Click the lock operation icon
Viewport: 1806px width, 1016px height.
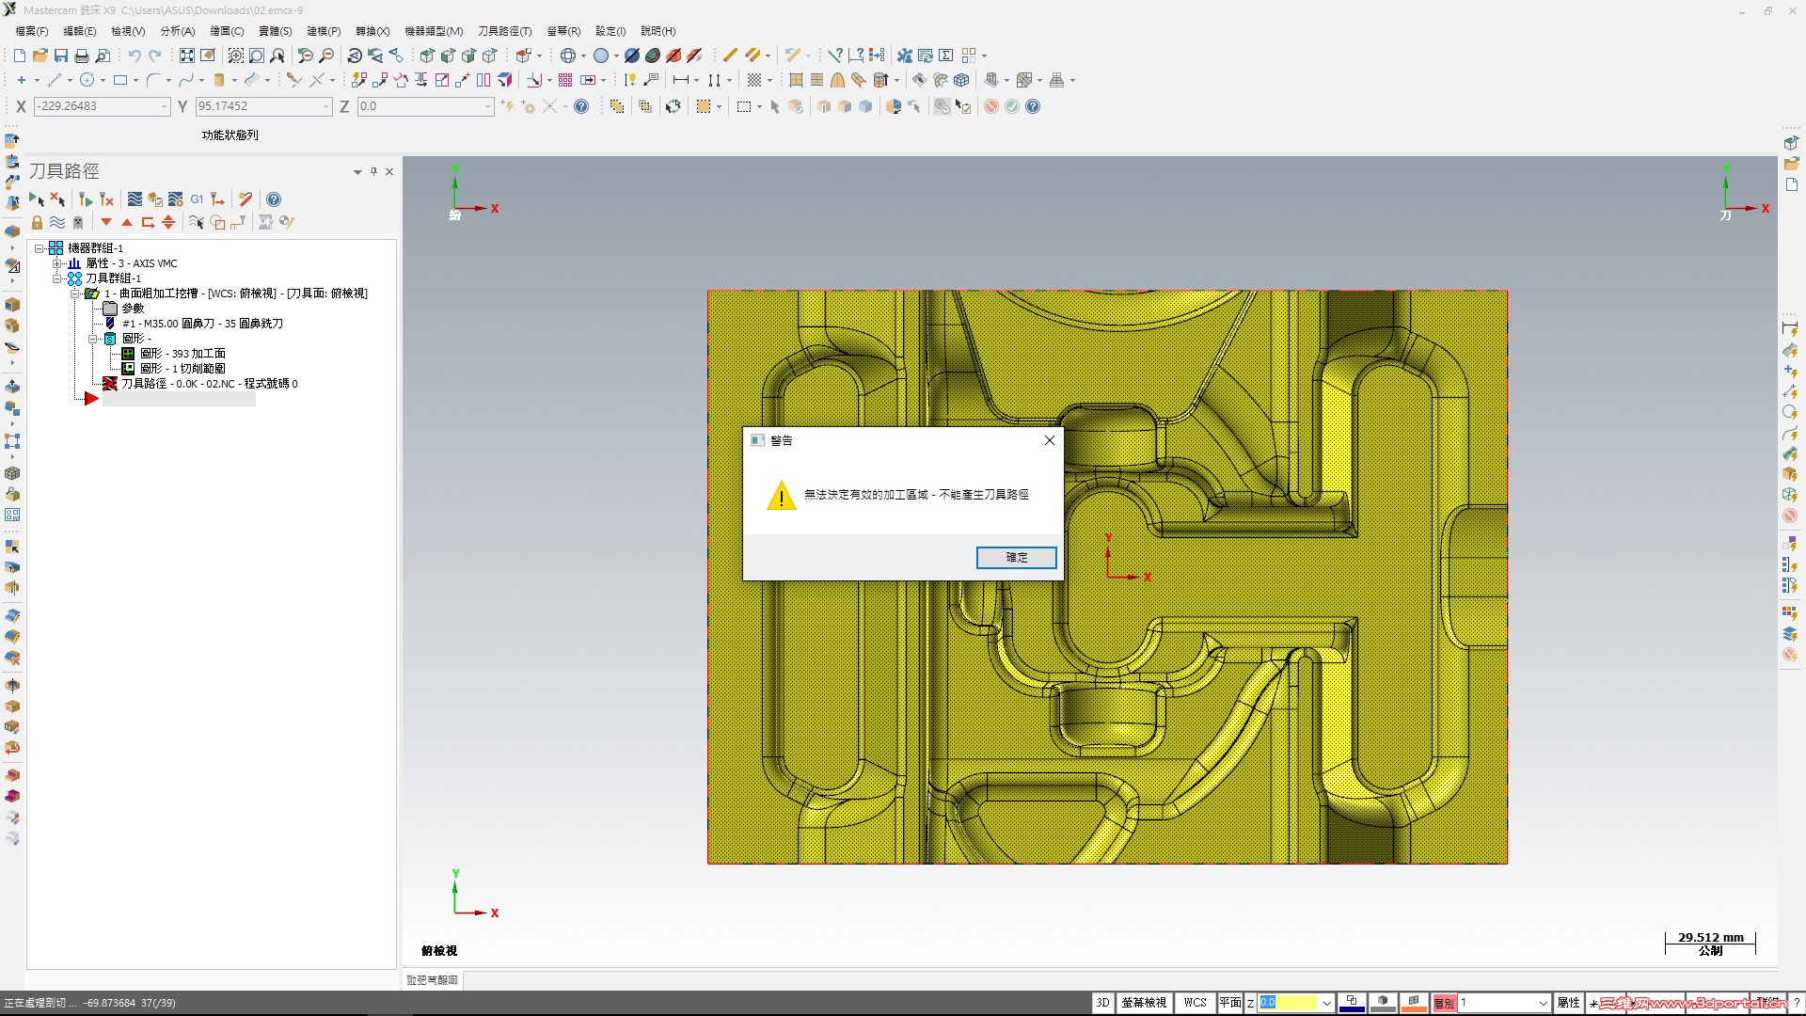(37, 223)
